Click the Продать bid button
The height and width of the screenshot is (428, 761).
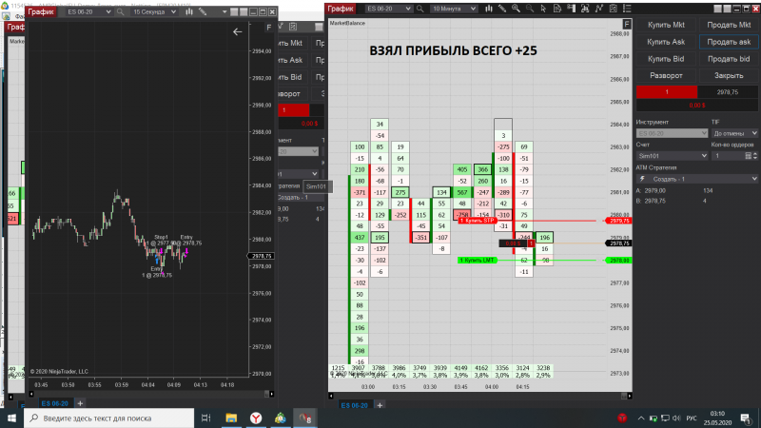pos(729,59)
